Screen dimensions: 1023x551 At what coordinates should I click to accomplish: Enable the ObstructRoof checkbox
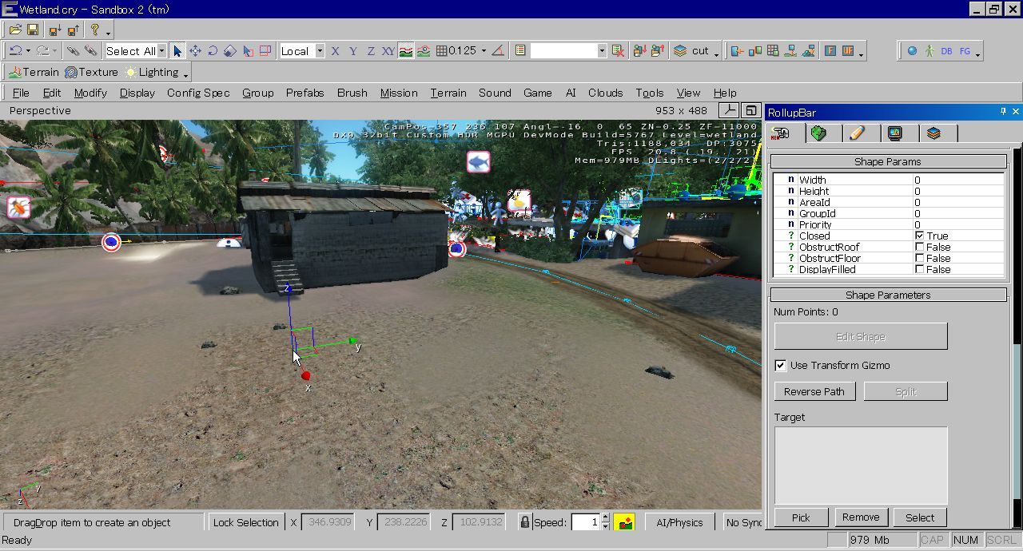[920, 247]
